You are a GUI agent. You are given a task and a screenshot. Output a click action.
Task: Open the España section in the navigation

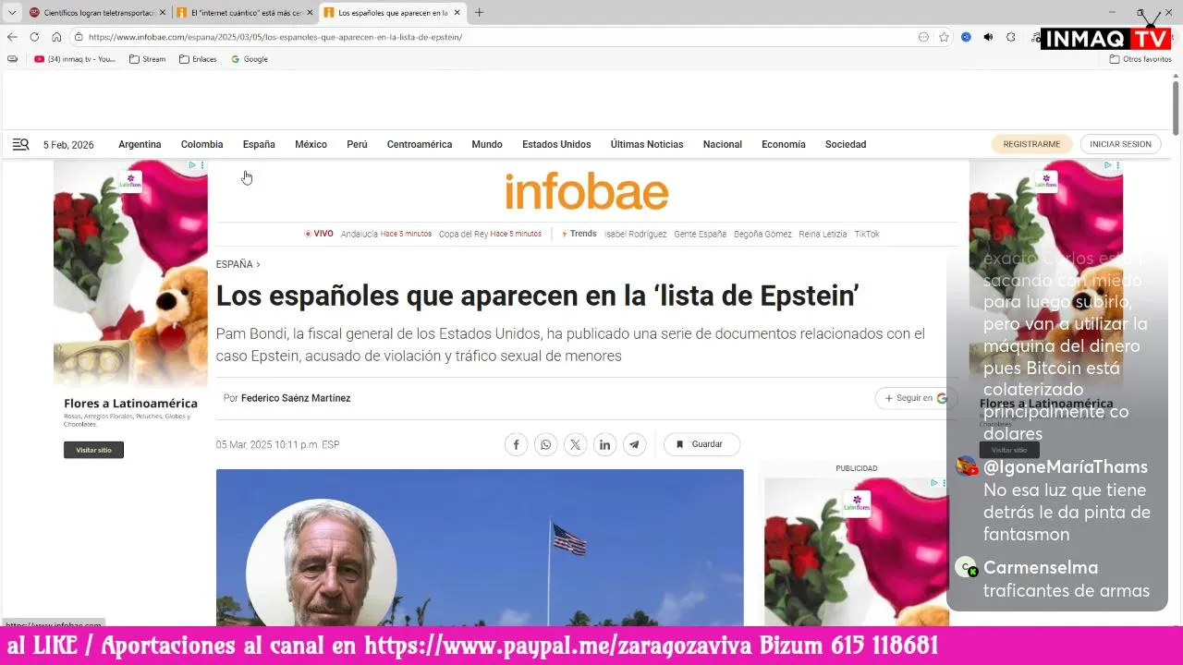click(259, 144)
